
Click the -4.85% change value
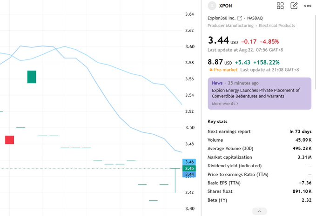[269, 42]
